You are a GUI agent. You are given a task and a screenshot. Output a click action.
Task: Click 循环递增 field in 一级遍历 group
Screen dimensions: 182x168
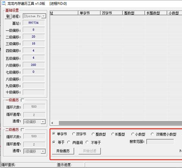click(34, 115)
